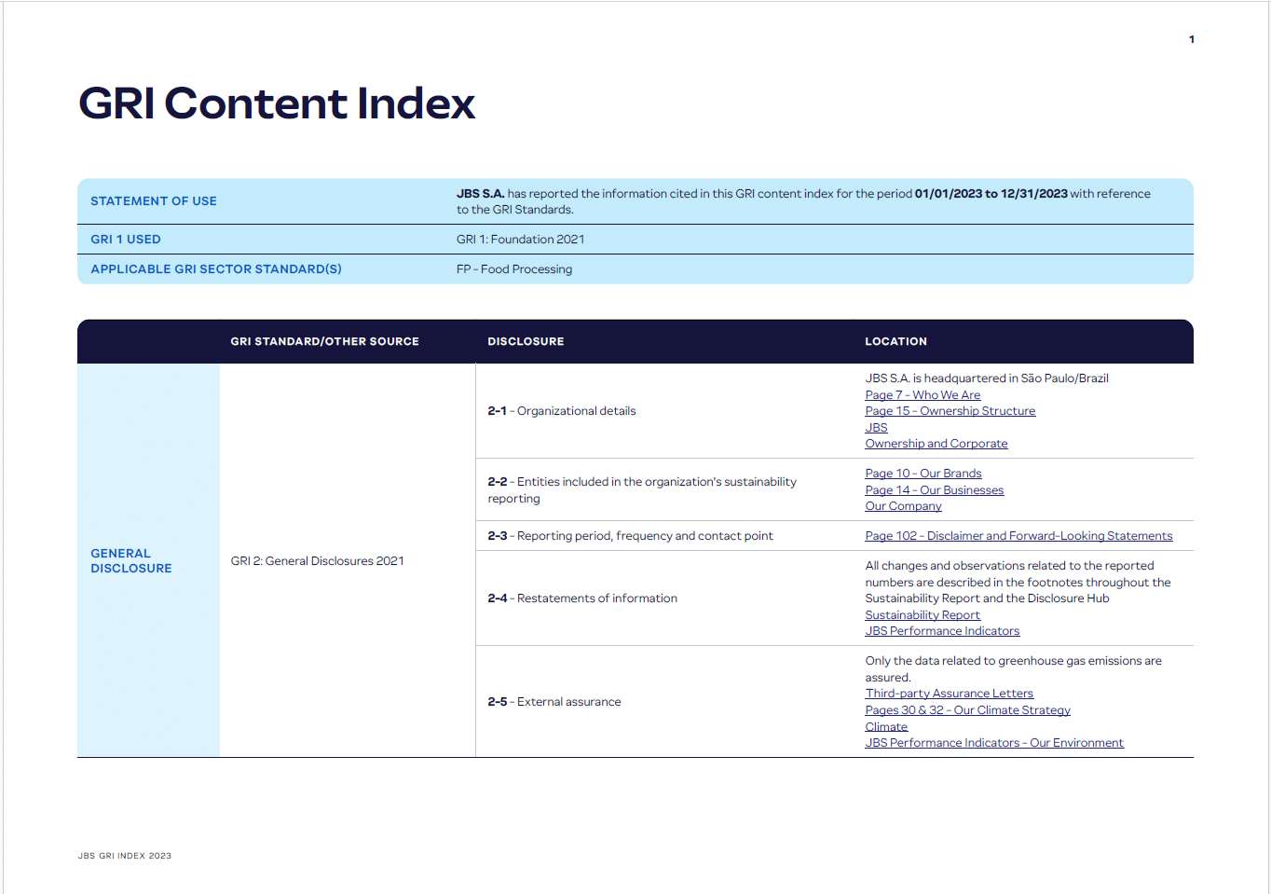The height and width of the screenshot is (894, 1271).
Task: Click 'JBS S.A. is headquartered in São Paulo/Brazil' text
Action: [987, 378]
